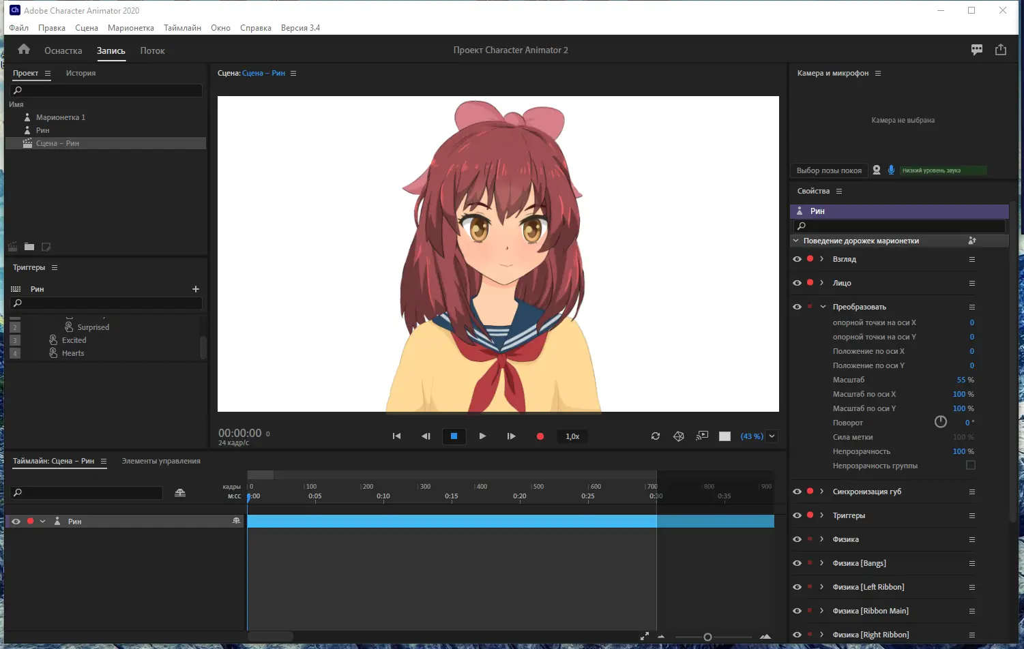Toggle visibility of Рин timeline track
Screen dimensions: 1024x649
pos(16,522)
